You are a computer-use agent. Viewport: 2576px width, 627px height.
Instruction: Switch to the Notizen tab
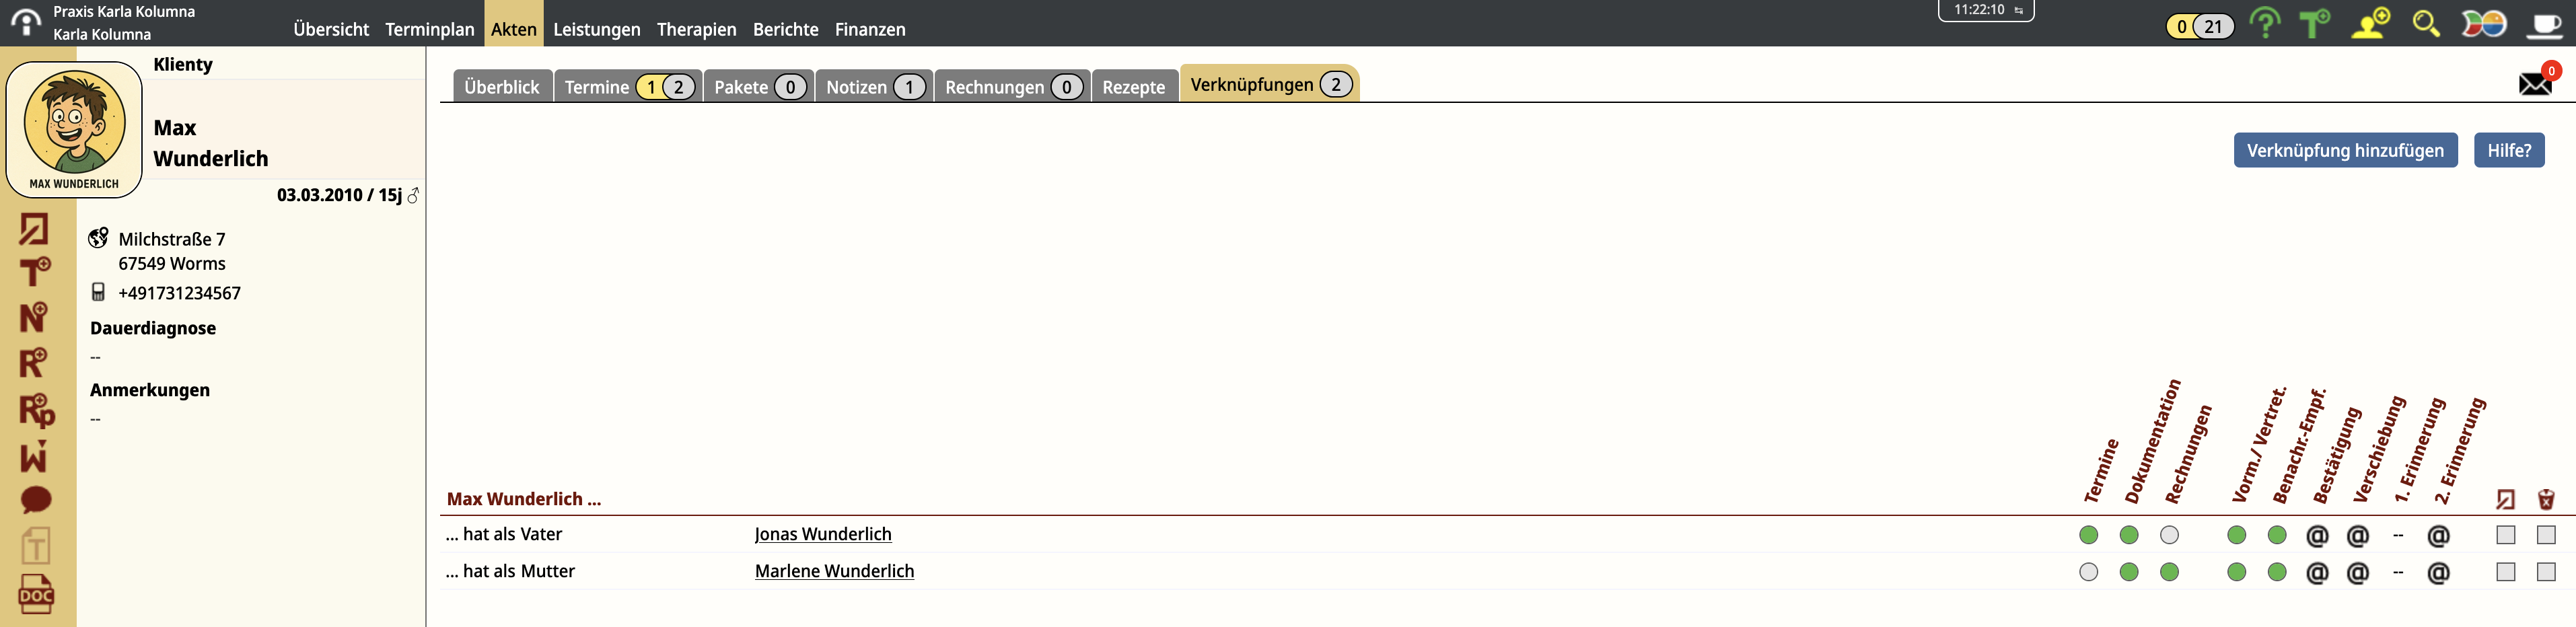point(873,87)
